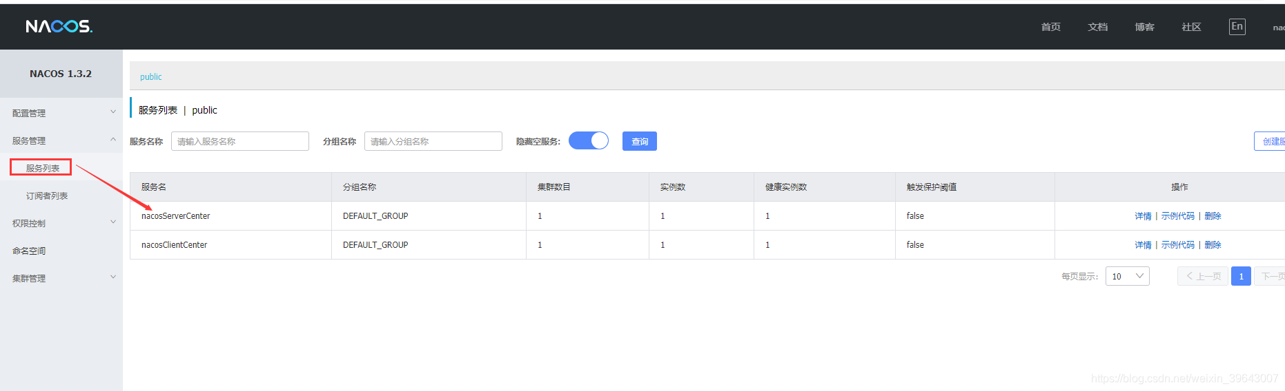Go to 首页 in top navigation
Image resolution: width=1285 pixels, height=391 pixels.
tap(1051, 27)
